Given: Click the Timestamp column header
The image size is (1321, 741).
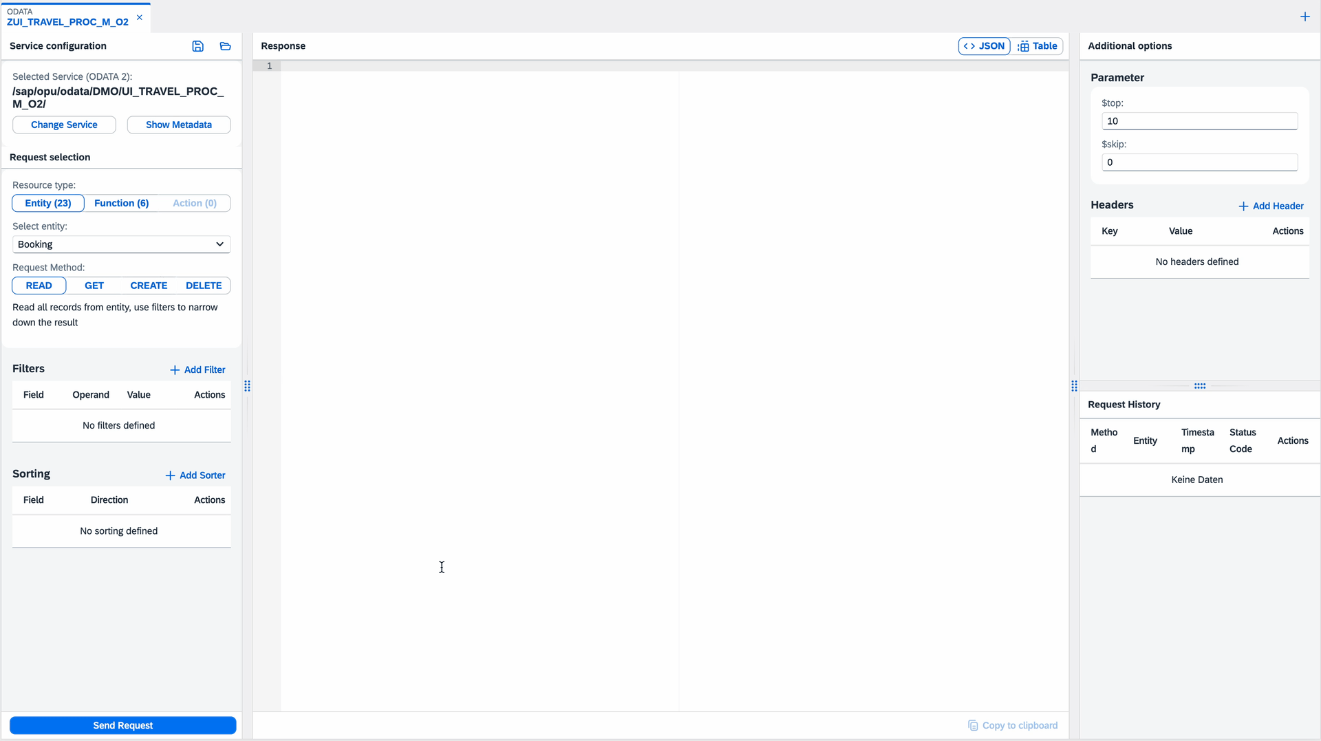Looking at the screenshot, I should tap(1198, 440).
